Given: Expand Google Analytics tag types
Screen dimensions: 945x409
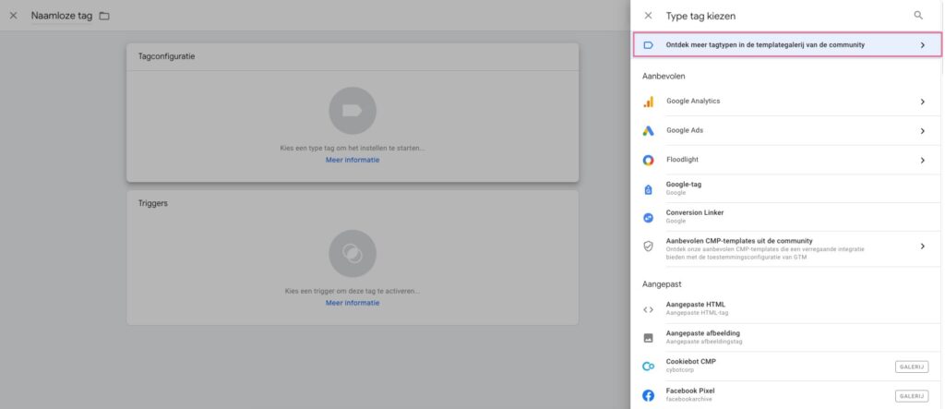Looking at the screenshot, I should [x=923, y=102].
